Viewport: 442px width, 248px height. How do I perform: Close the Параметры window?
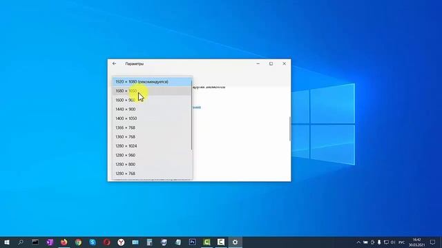tap(284, 64)
